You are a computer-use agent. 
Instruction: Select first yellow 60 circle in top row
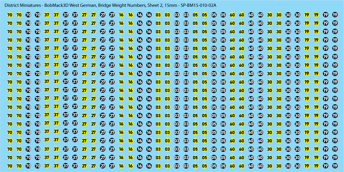click(x=232, y=15)
